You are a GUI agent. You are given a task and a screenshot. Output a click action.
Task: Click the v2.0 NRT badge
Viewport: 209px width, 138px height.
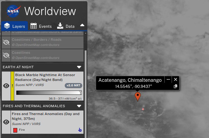click(x=74, y=85)
